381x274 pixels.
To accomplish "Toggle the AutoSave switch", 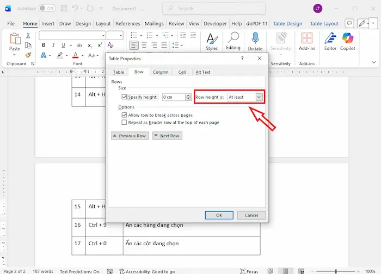I will [x=47, y=9].
